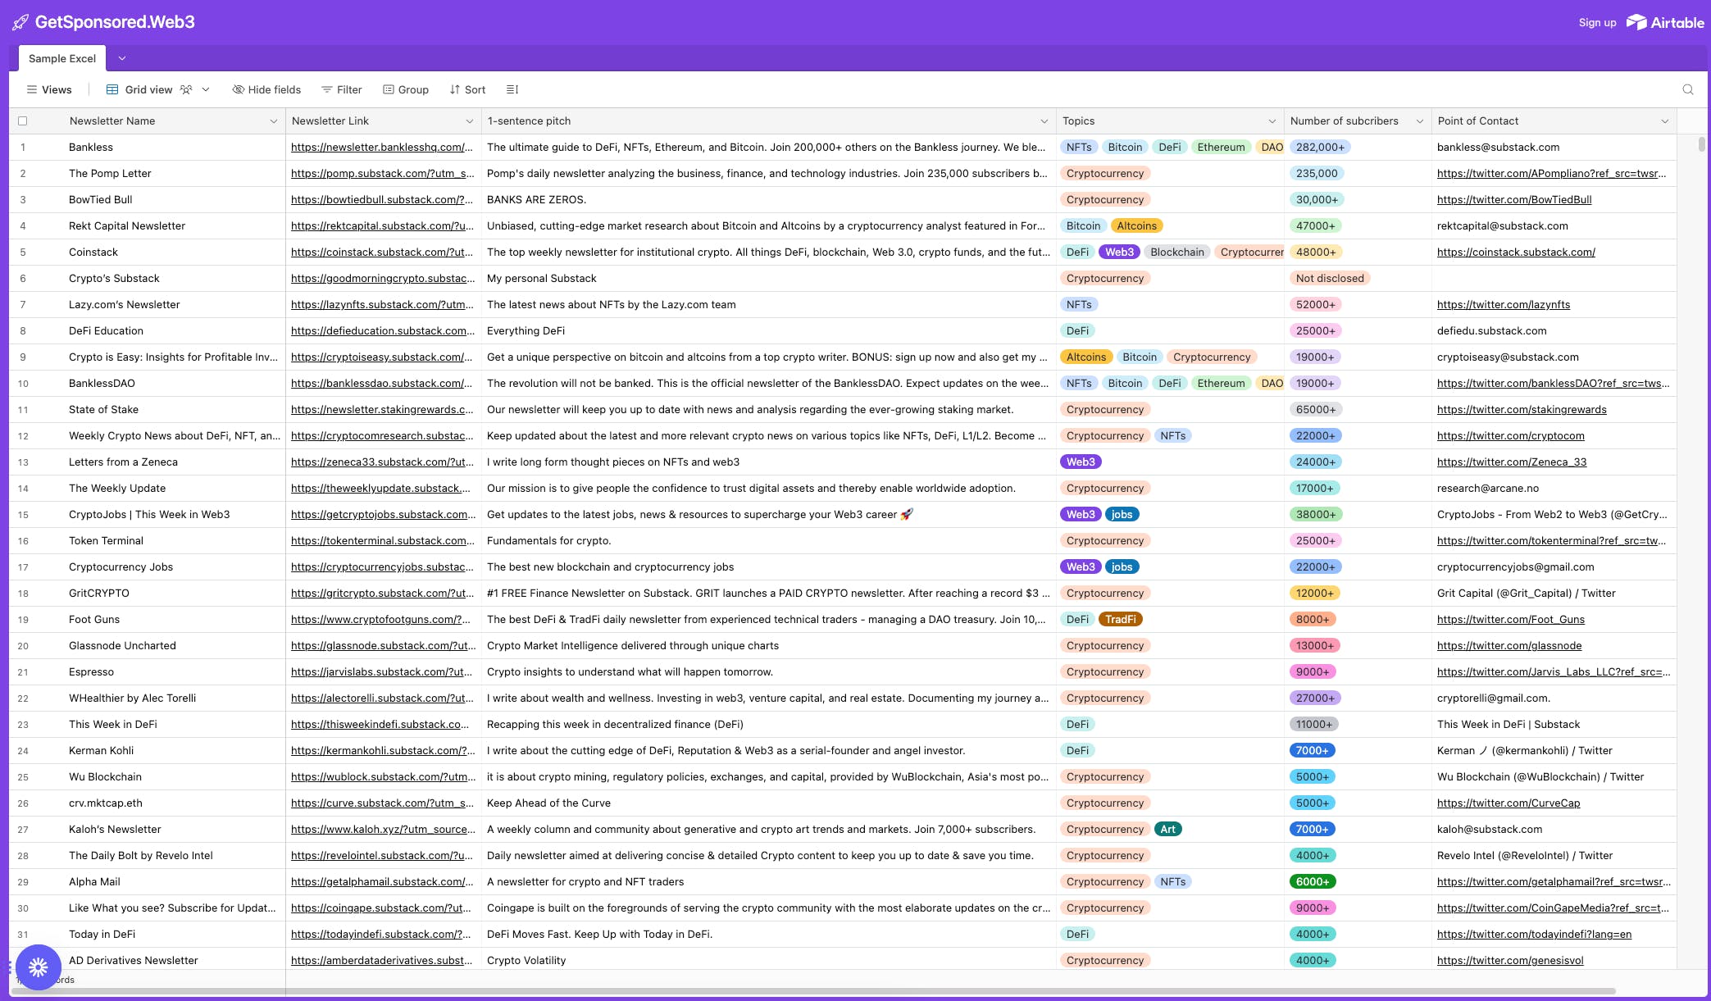Open the genesisvol Twitter link
Screen dimensions: 1711x1001
pyautogui.click(x=1510, y=961)
